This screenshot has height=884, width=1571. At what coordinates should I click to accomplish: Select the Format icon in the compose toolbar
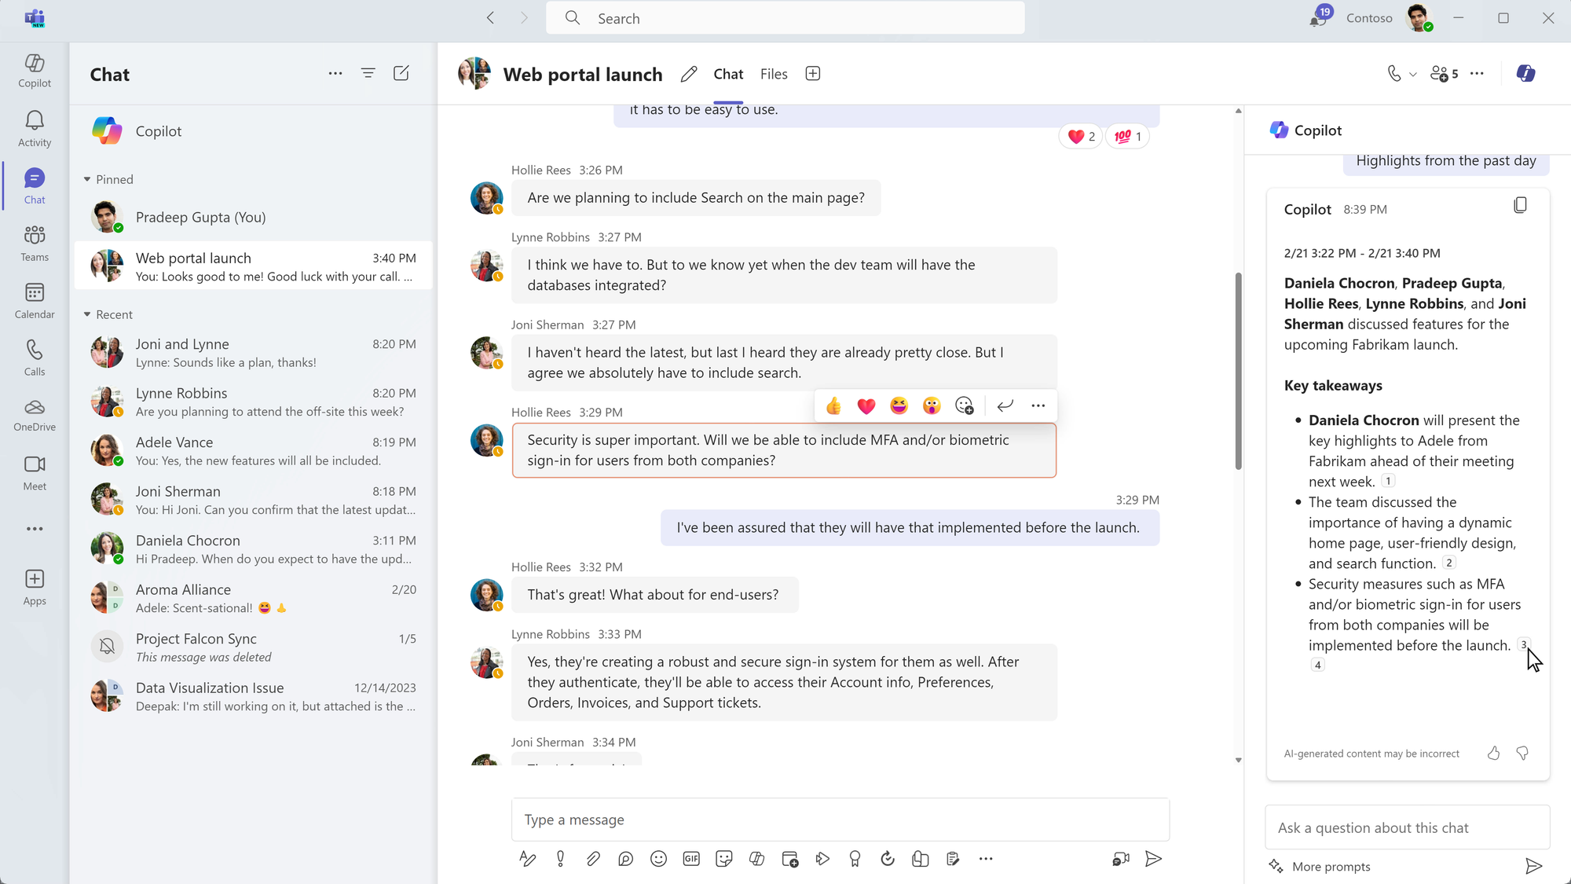tap(527, 858)
